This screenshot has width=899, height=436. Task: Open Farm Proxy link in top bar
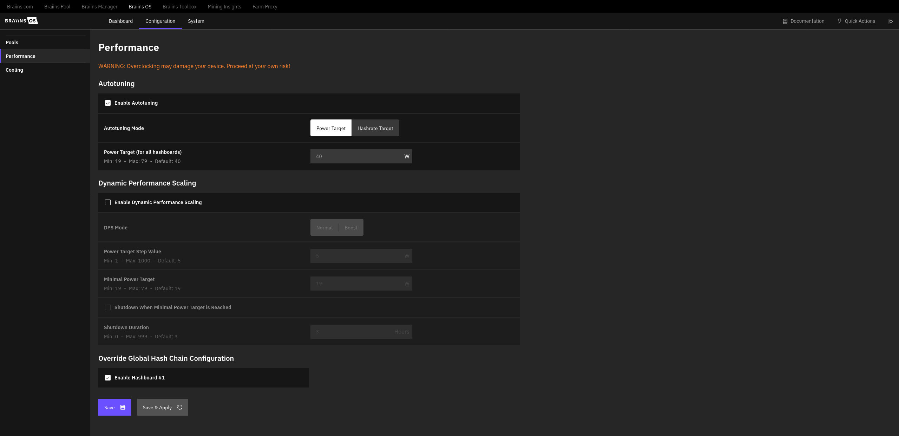tap(265, 7)
